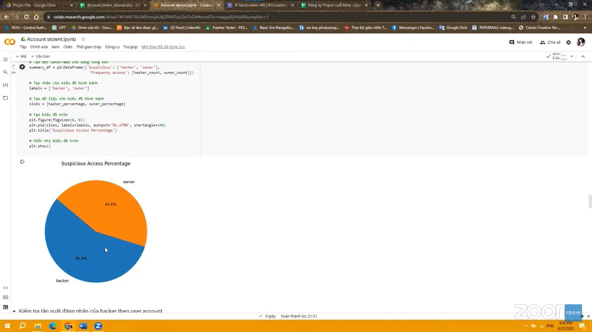The image size is (592, 332).
Task: Open the Chèn menu
Action: click(68, 47)
